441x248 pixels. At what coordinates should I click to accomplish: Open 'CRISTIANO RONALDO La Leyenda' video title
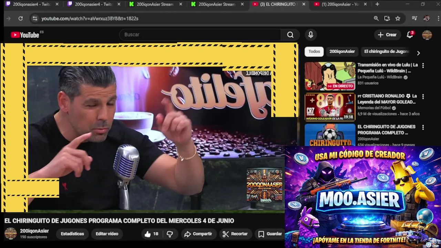[x=387, y=99]
